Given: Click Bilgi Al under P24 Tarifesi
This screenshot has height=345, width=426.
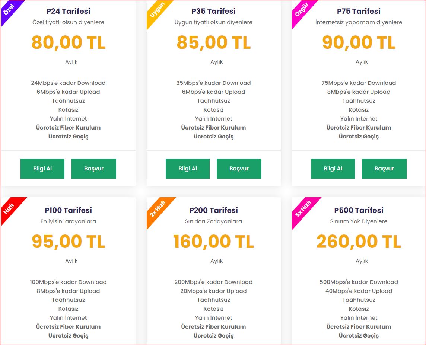Looking at the screenshot, I should [42, 169].
